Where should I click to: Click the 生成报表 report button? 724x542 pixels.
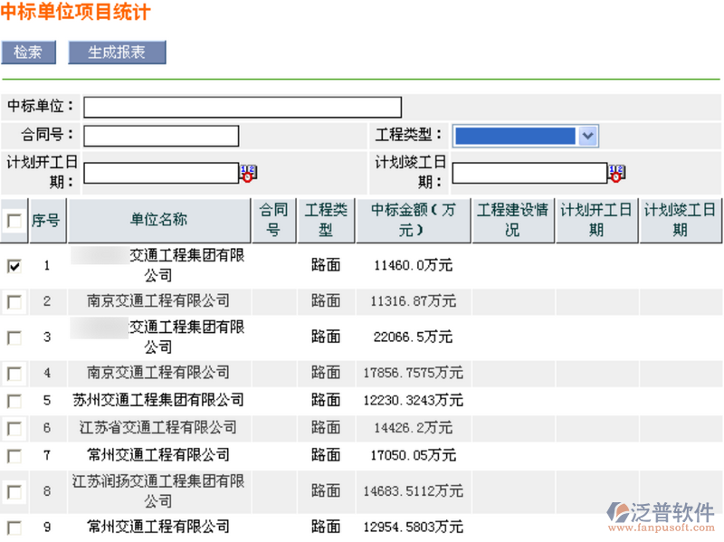pos(117,52)
